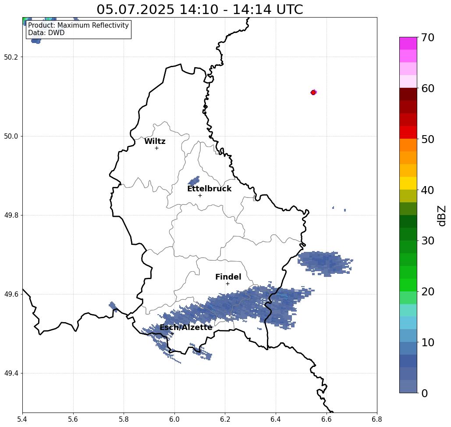Click the 5.6 longitude axis label
The width and height of the screenshot is (451, 427).
point(73,420)
